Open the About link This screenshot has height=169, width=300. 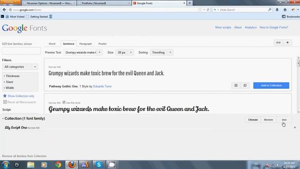click(238, 27)
